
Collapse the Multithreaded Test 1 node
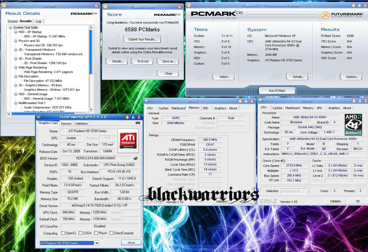click(16, 103)
